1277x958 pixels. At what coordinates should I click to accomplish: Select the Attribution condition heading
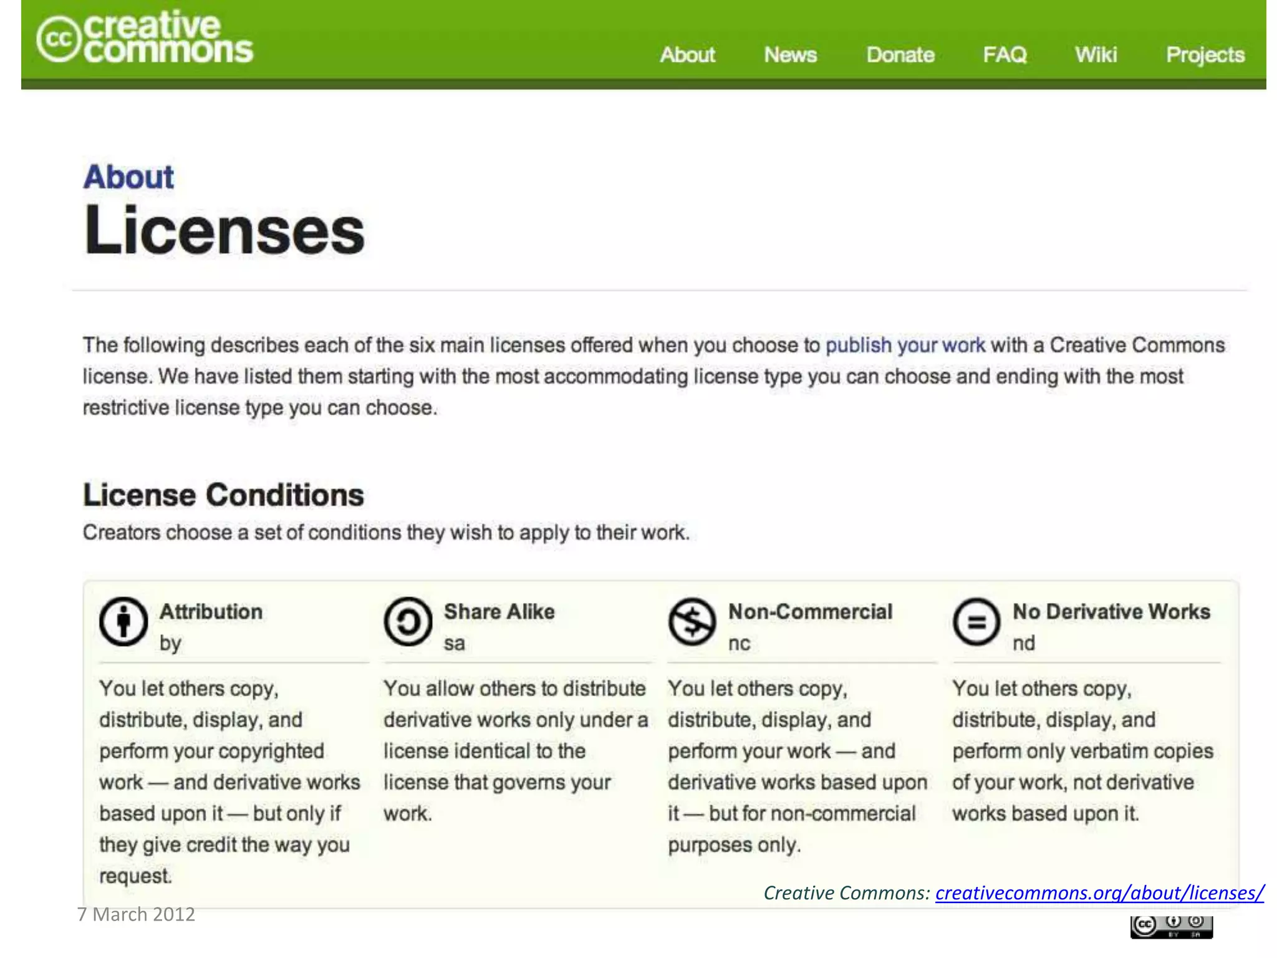pyautogui.click(x=211, y=611)
